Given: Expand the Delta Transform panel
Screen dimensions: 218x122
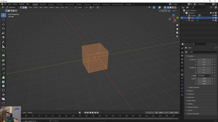Looking at the screenshot, I should point(194,87).
